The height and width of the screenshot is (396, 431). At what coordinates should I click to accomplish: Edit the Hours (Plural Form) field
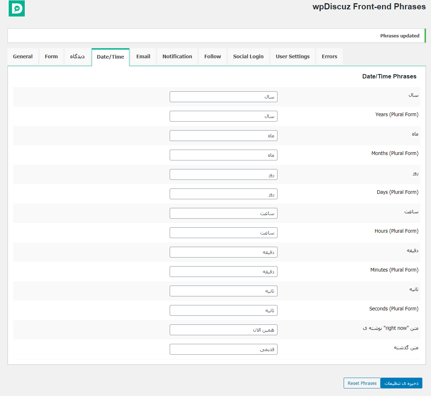(224, 233)
